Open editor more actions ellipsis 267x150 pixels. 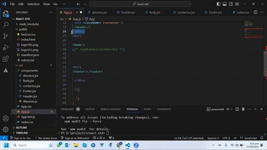[262, 12]
